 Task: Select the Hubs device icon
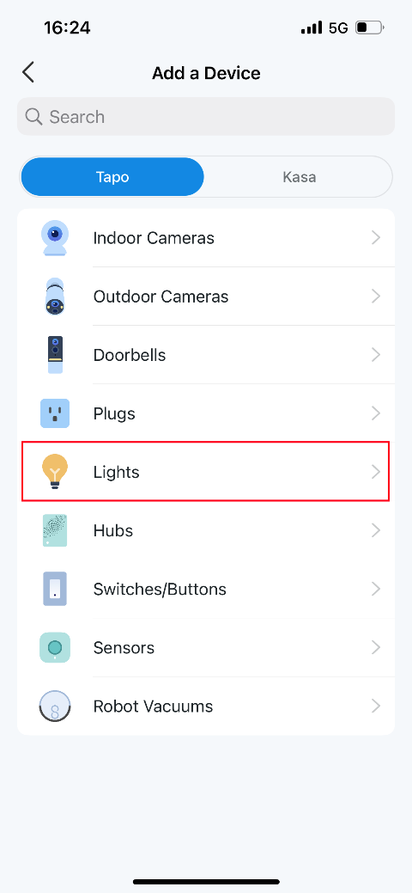click(x=55, y=531)
